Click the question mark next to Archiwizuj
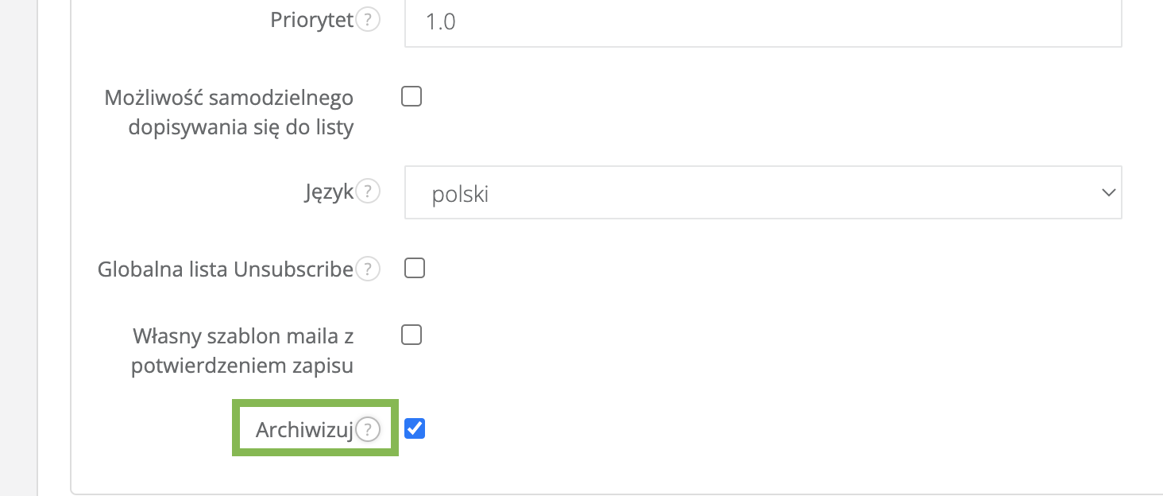The width and height of the screenshot is (1163, 496). click(x=367, y=430)
